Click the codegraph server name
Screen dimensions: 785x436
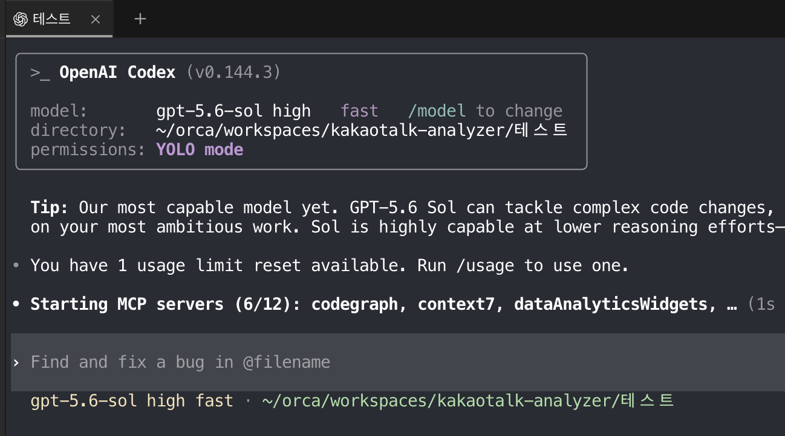[355, 304]
